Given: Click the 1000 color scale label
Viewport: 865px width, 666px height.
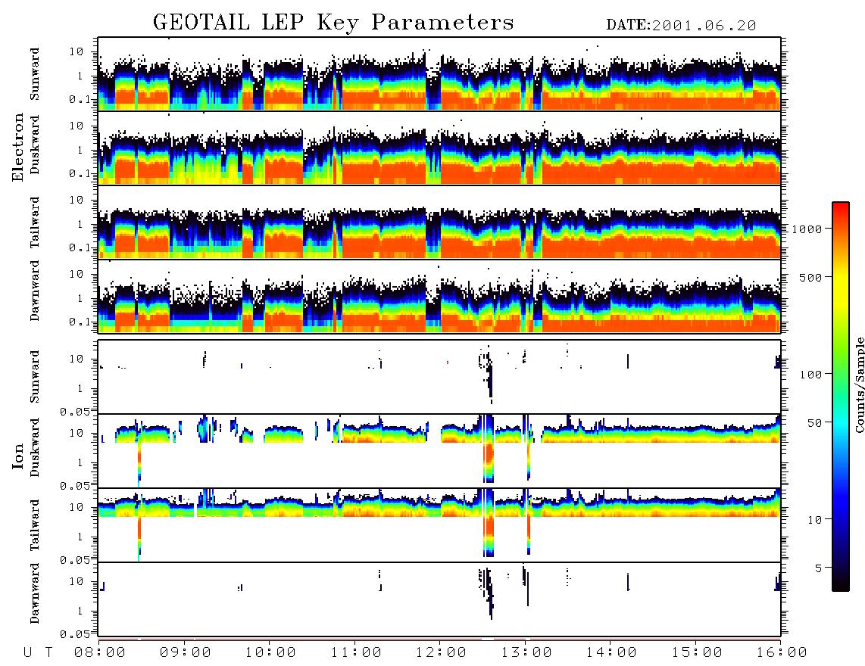Looking at the screenshot, I should pos(807,229).
